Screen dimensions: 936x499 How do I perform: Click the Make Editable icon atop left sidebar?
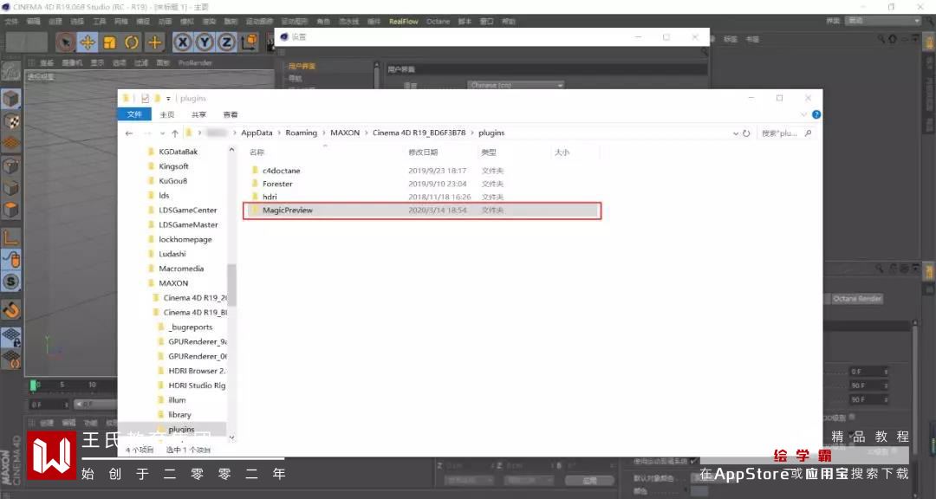(10, 71)
